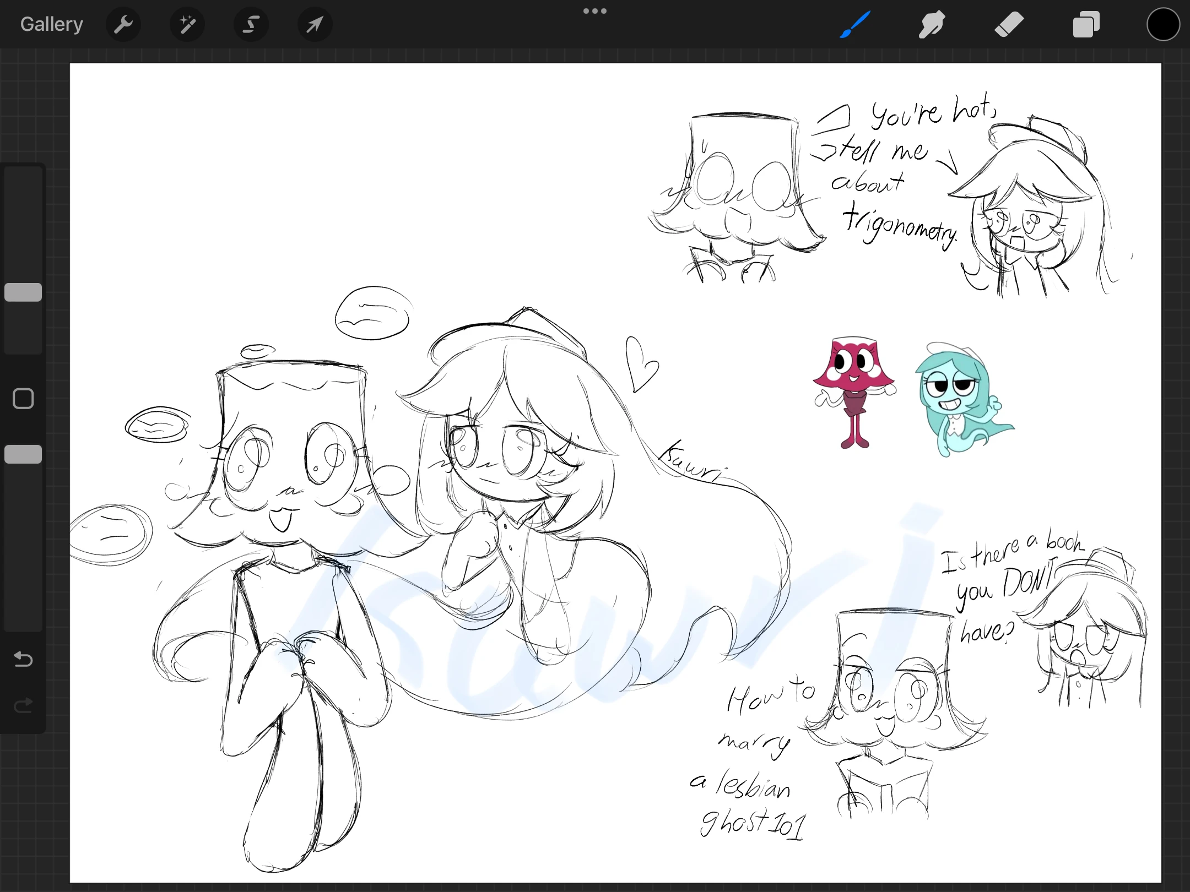Activate the Selection tool
Screen dimensions: 1190x892
(x=251, y=24)
